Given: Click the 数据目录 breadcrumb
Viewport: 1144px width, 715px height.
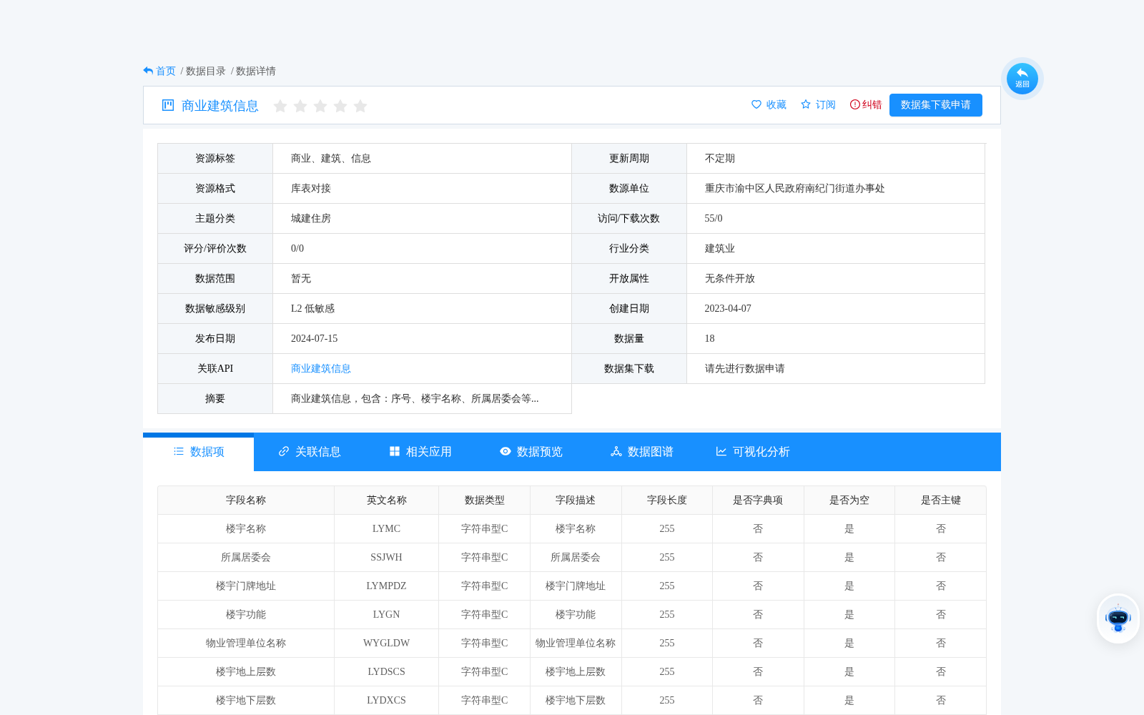Looking at the screenshot, I should click(x=205, y=71).
